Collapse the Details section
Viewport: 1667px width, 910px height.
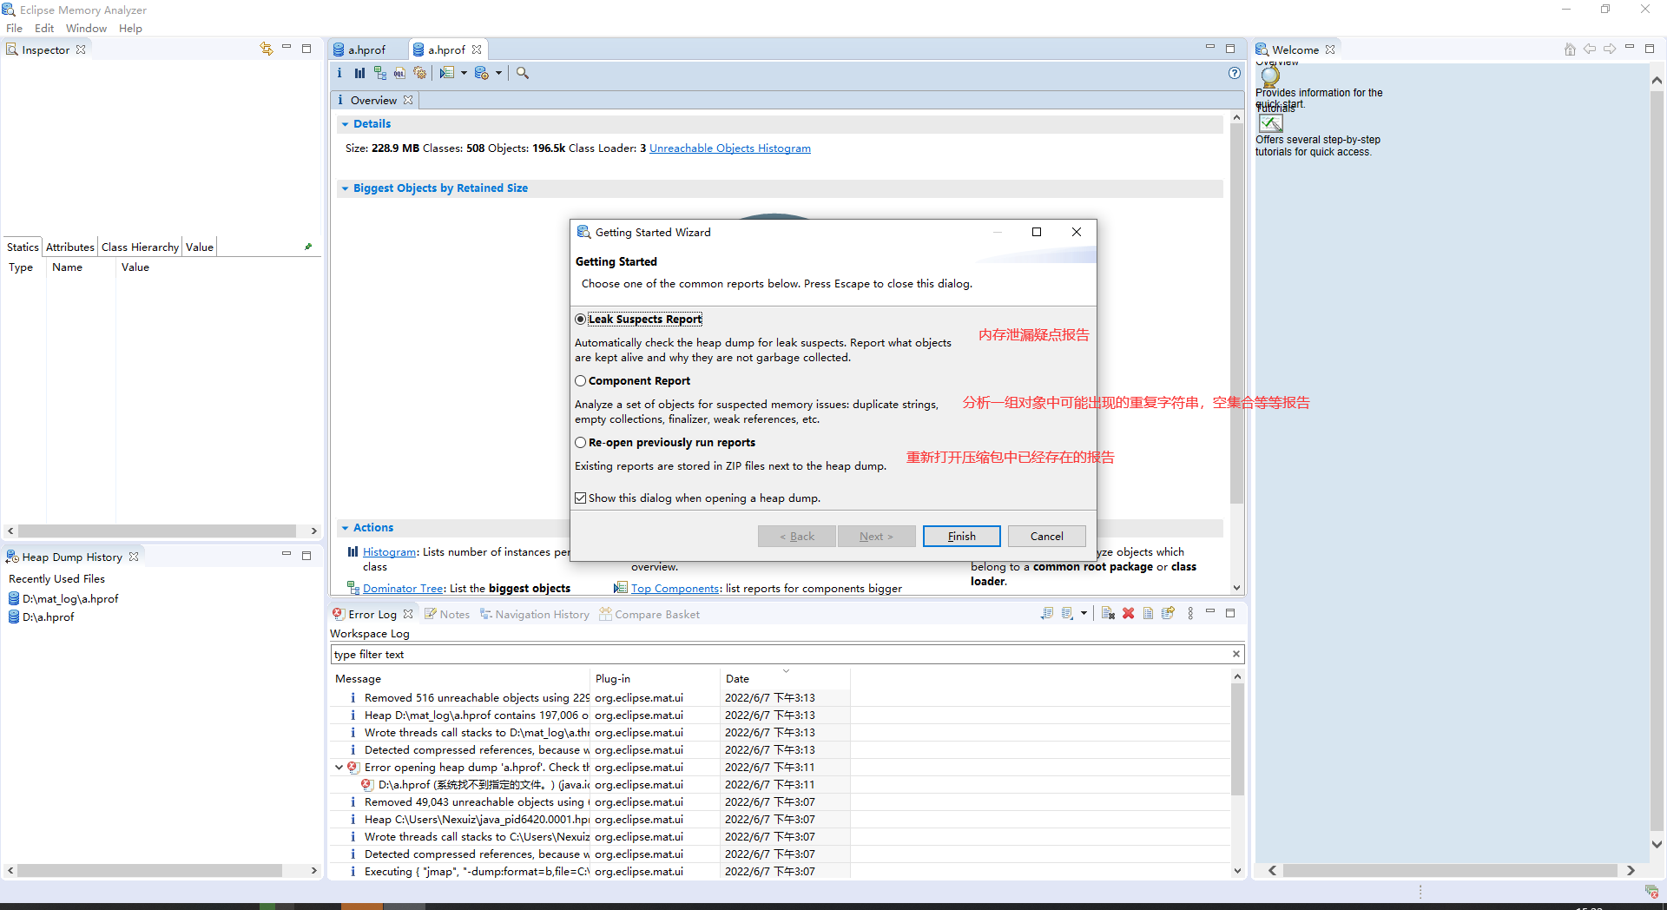[345, 124]
